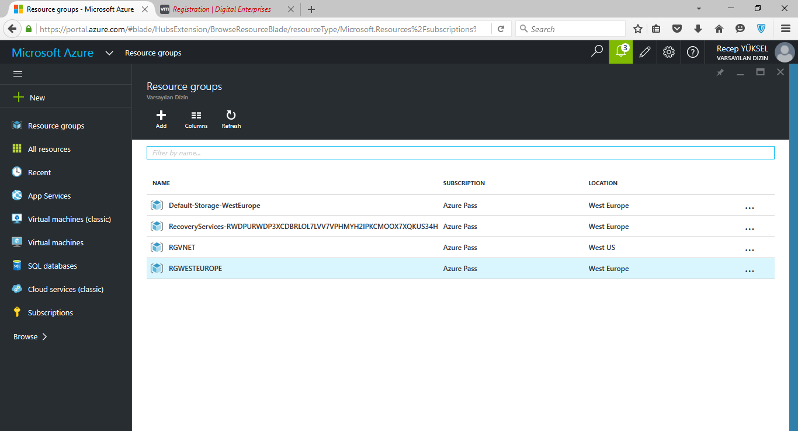
Task: Open the Firefox hamburger menu
Action: 786,29
